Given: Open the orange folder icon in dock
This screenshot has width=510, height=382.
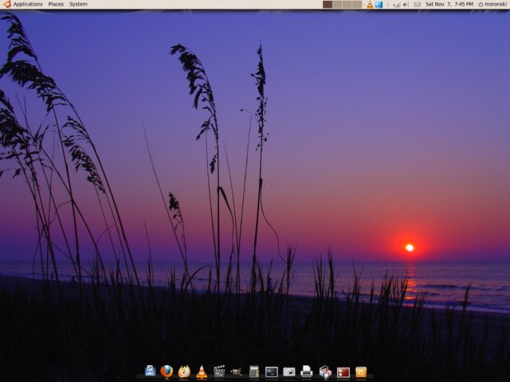Looking at the screenshot, I should (361, 372).
